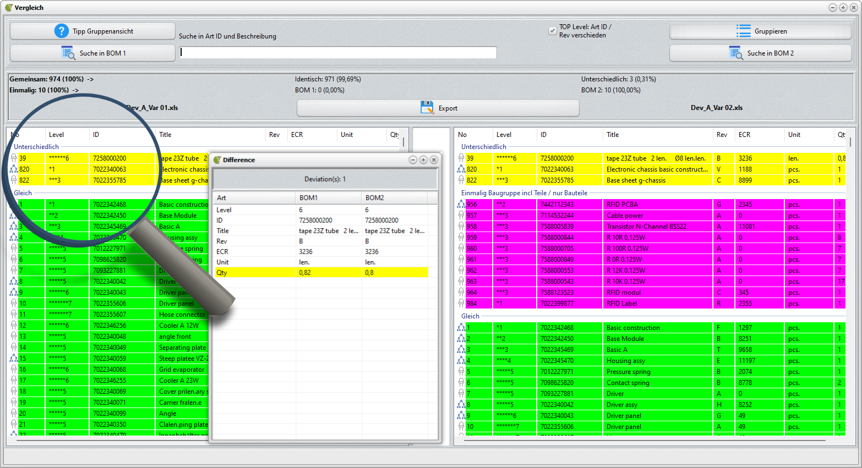The width and height of the screenshot is (862, 468).
Task: Collapse the right Gleich group header
Action: [470, 316]
